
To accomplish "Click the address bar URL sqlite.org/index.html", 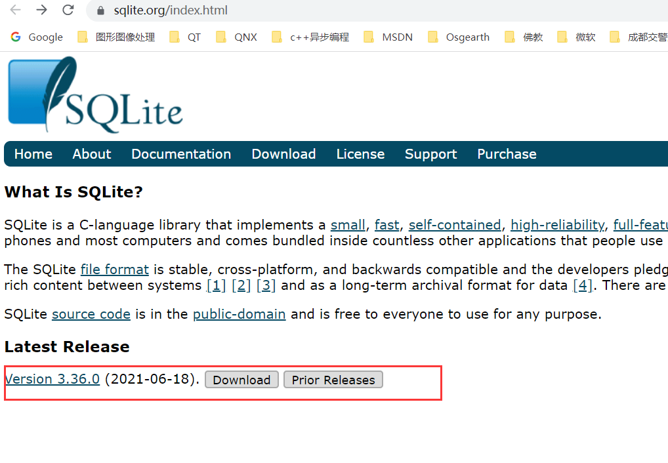I will click(171, 10).
